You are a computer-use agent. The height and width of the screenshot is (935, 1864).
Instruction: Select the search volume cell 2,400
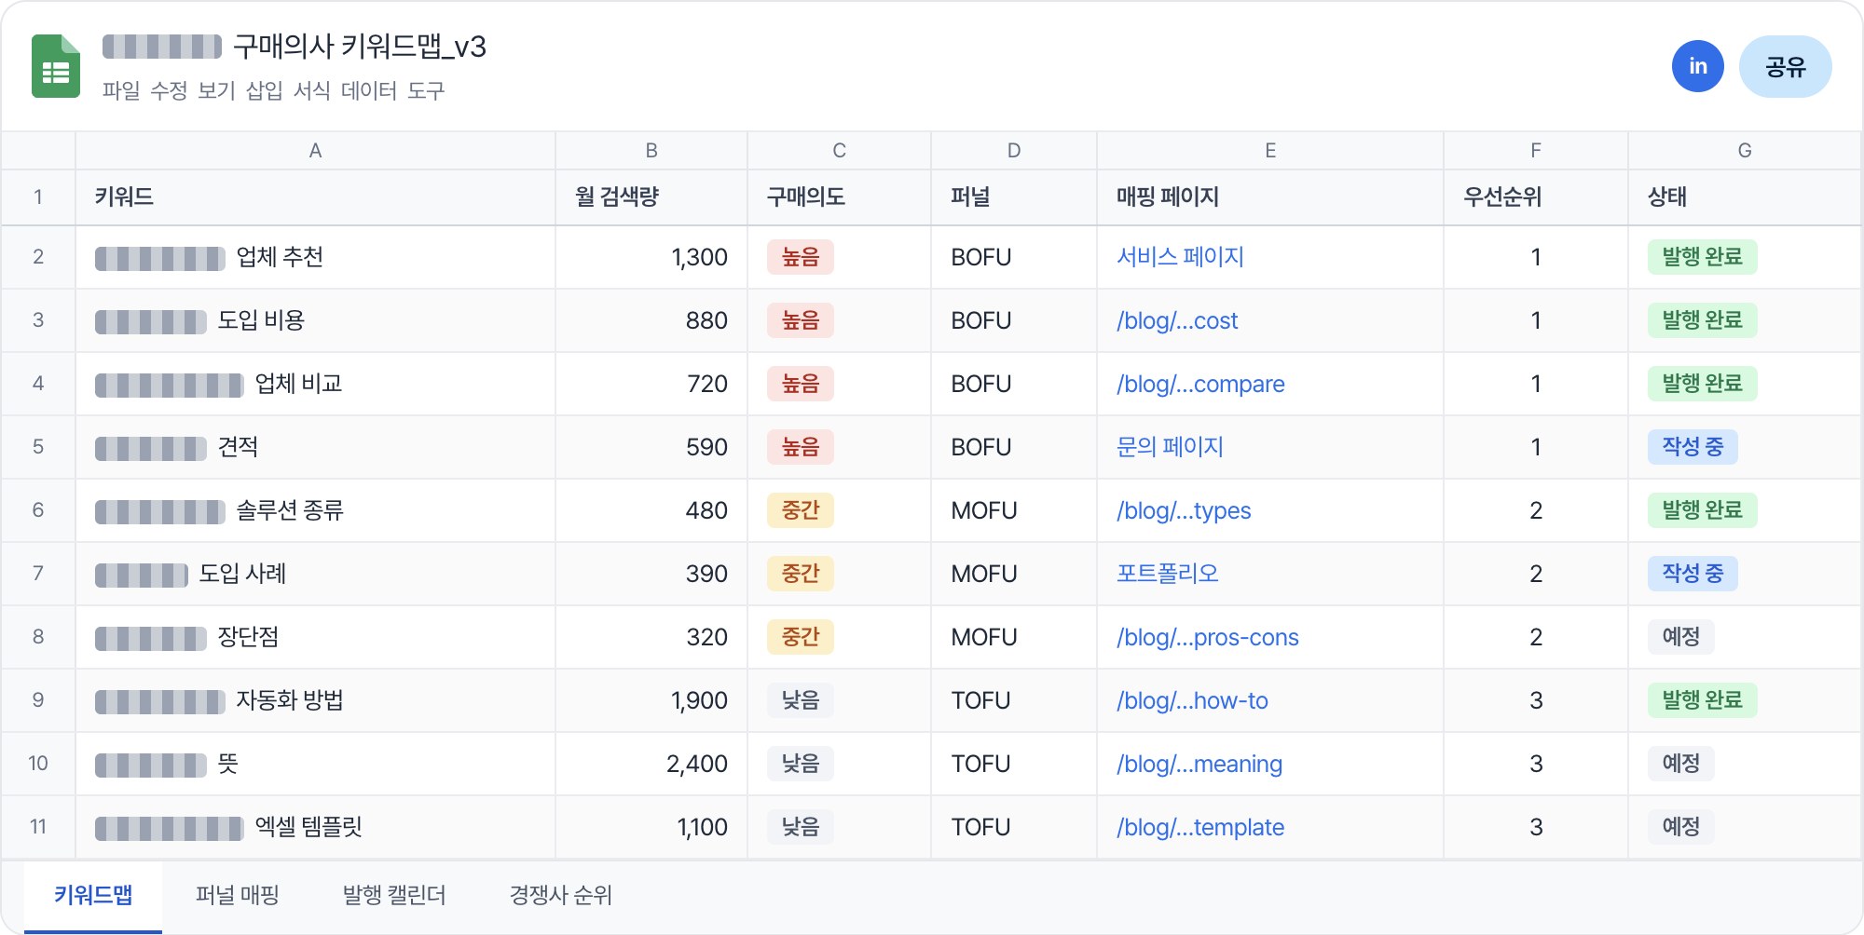[x=651, y=764]
